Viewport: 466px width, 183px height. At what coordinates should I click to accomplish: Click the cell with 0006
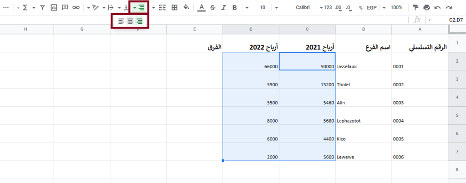coord(420,152)
